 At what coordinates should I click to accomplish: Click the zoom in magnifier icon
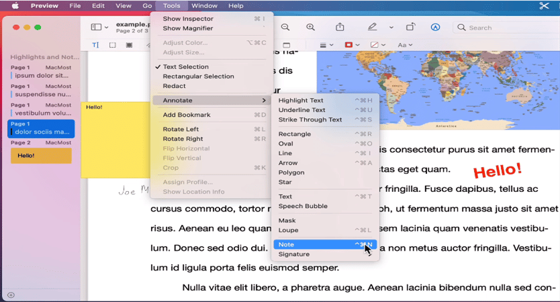coord(310,27)
